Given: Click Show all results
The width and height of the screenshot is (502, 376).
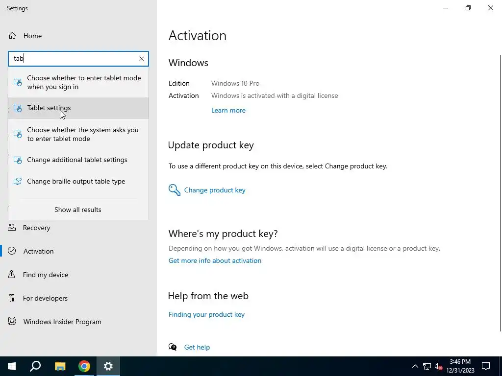Looking at the screenshot, I should [78, 210].
